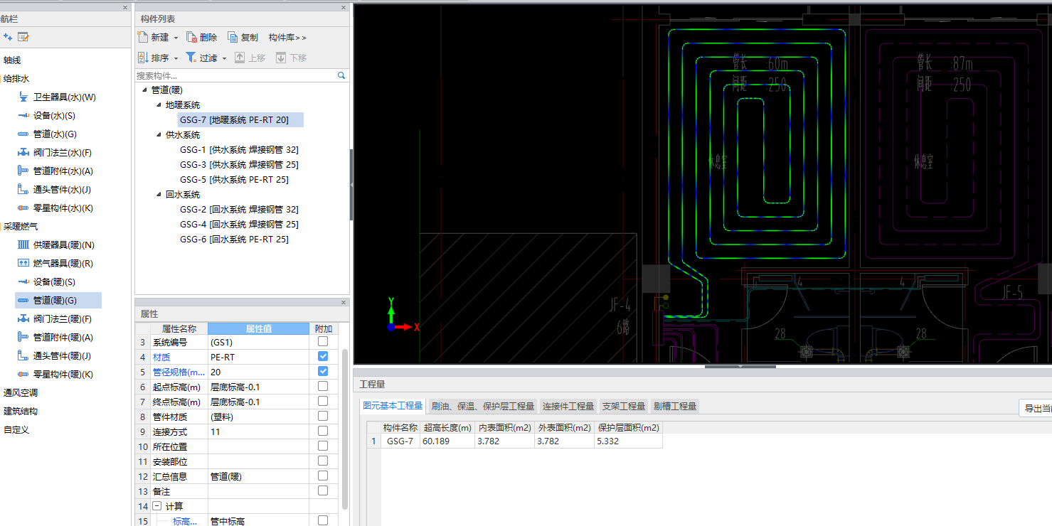This screenshot has width=1052, height=526.
Task: Uncheck 附加 checkbox for 材质
Action: click(323, 356)
